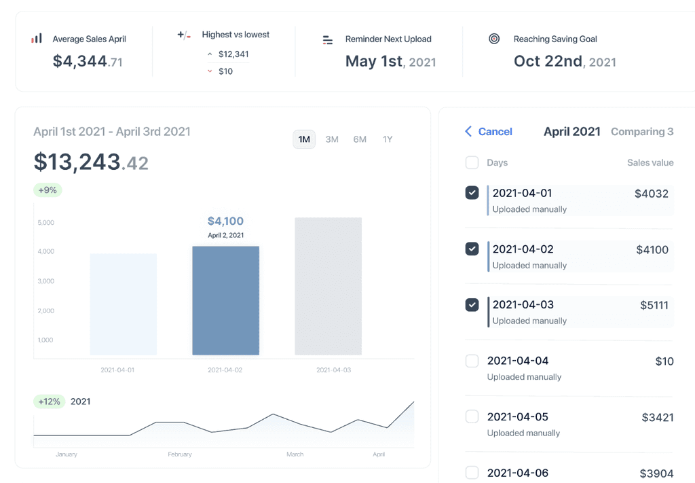Click the 2021 line chart peak at April
This screenshot has height=483, width=695.
pos(413,403)
